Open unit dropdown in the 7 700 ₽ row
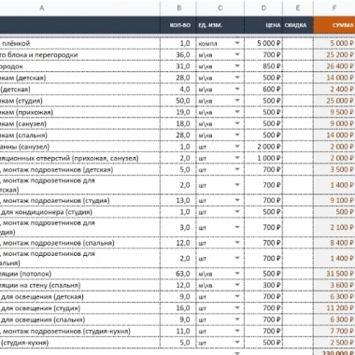 [237, 331]
